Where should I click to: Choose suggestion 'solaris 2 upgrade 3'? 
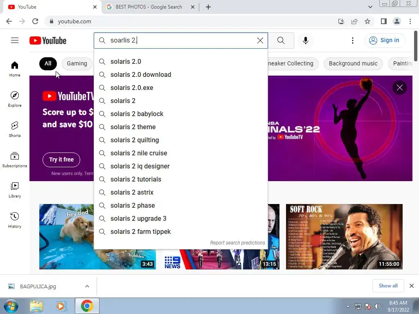(180, 218)
